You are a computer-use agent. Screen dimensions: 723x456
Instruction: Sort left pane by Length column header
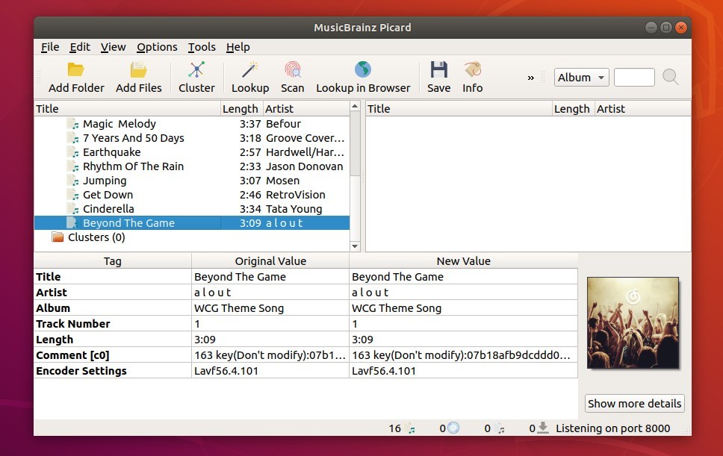pyautogui.click(x=241, y=109)
